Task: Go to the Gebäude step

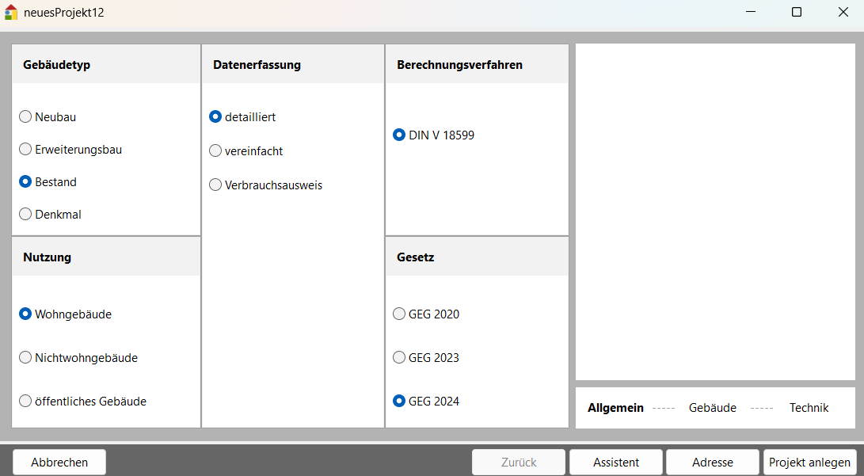Action: [x=712, y=408]
